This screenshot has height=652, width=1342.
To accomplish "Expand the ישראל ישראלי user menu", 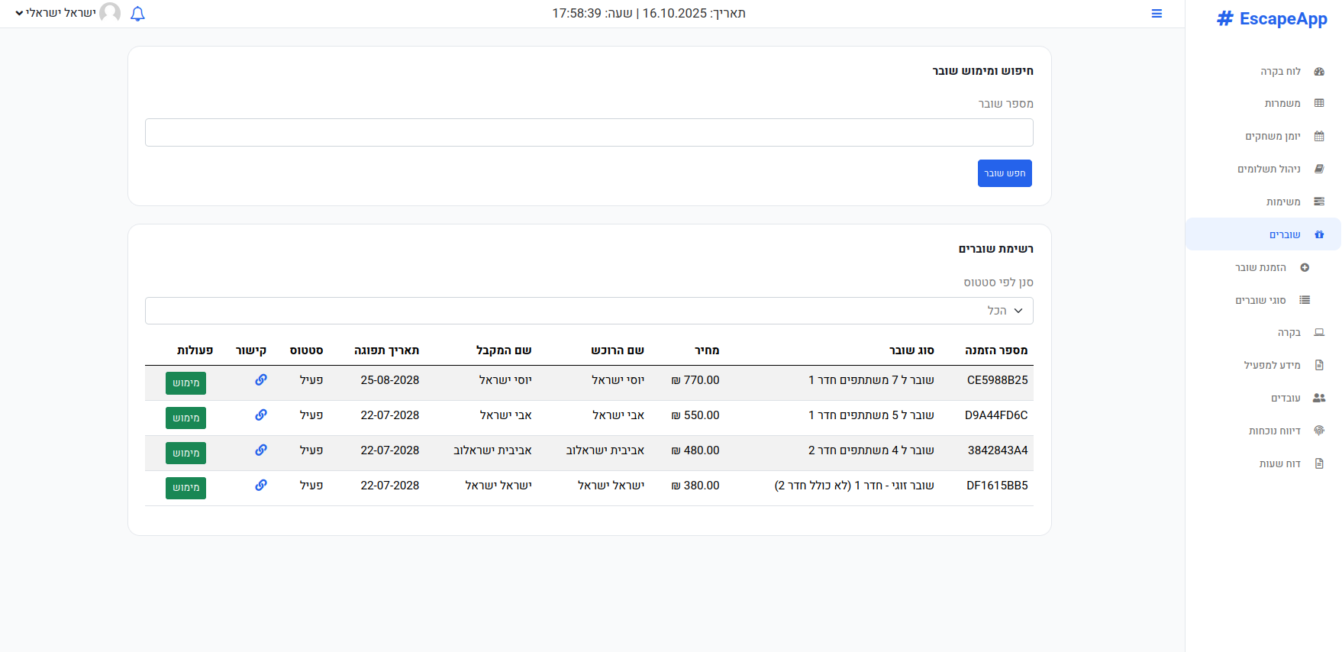I will [x=56, y=13].
